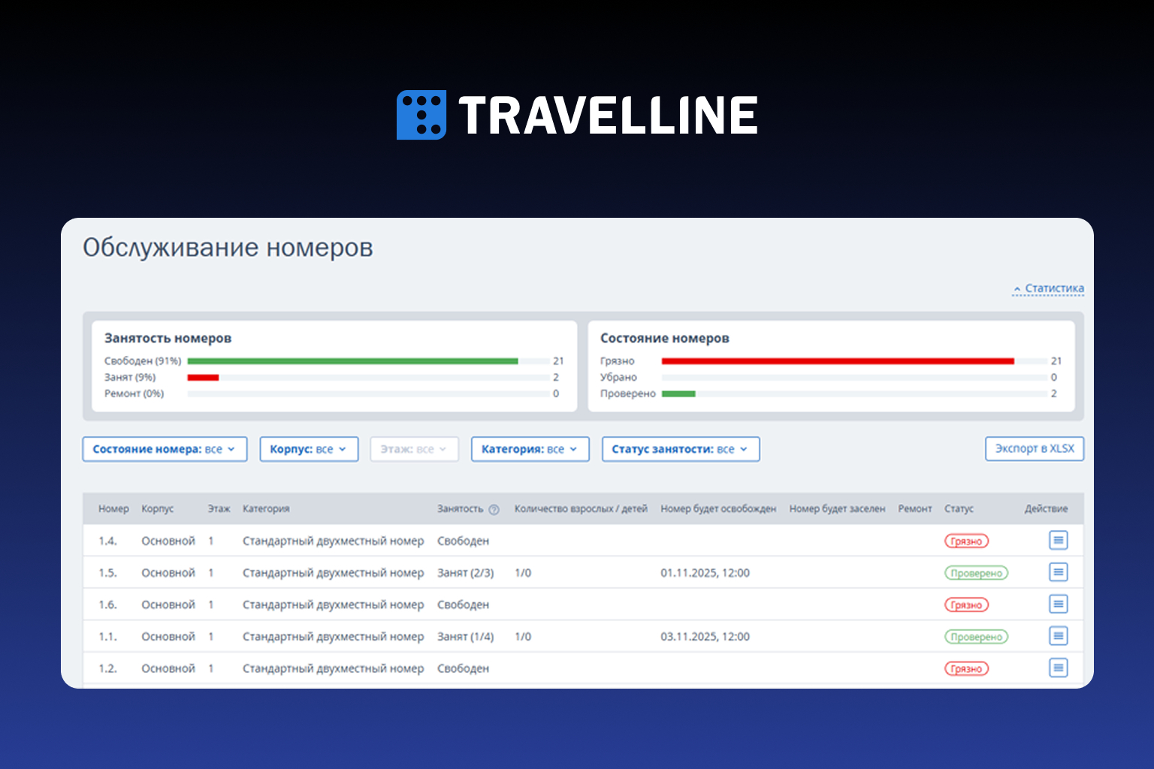Click the Категория column header
Screen dimensions: 1154x769
point(266,509)
